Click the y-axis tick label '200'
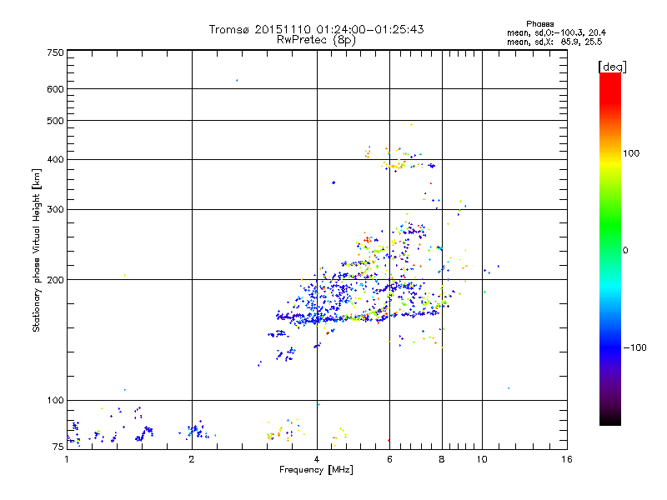This screenshot has width=667, height=500. [x=55, y=280]
